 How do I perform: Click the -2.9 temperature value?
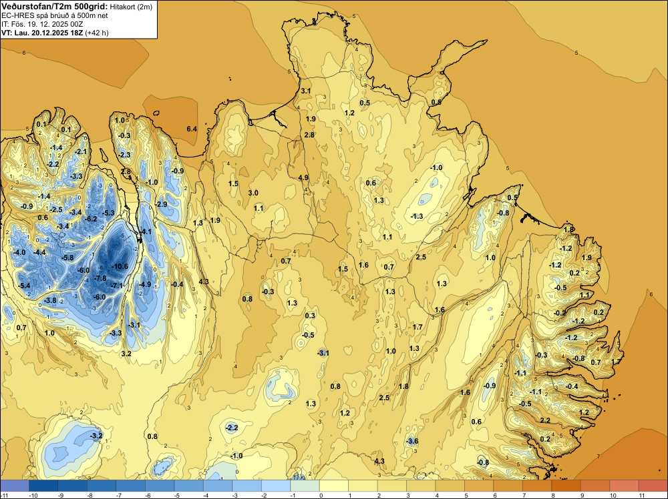coord(161,204)
